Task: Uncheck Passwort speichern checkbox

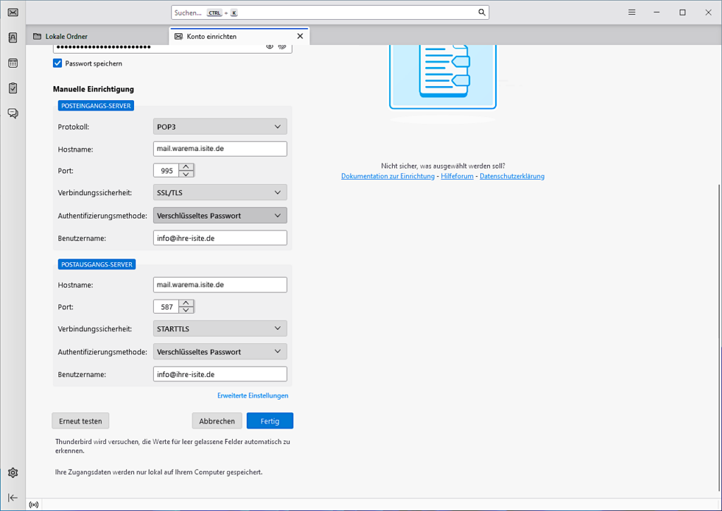Action: click(58, 63)
